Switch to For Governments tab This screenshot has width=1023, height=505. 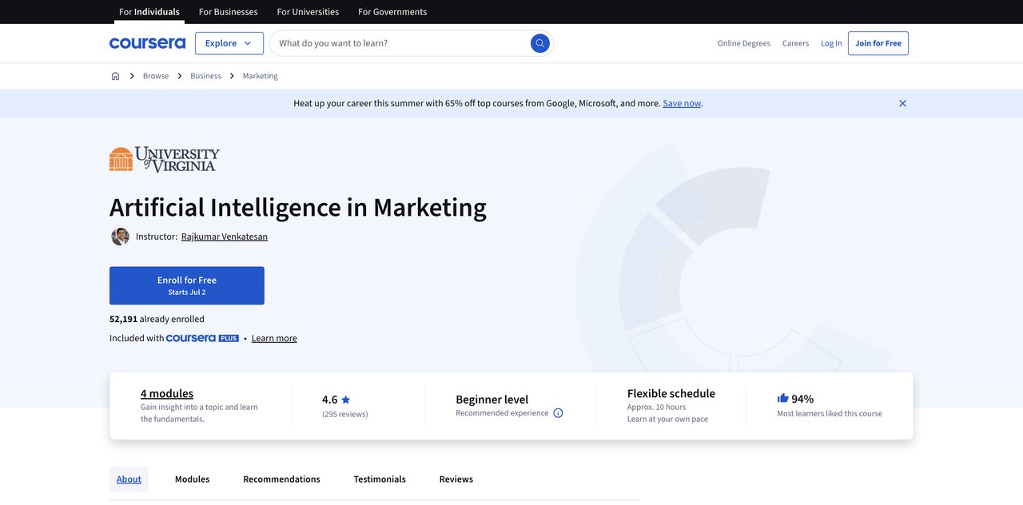click(x=392, y=12)
